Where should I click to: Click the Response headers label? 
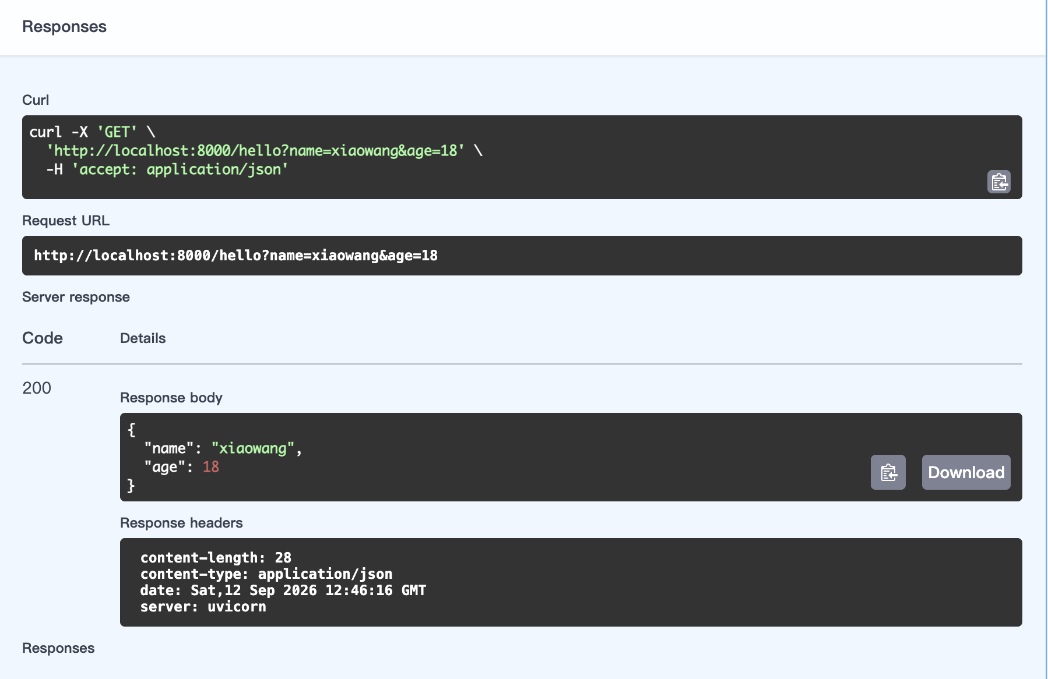point(181,523)
